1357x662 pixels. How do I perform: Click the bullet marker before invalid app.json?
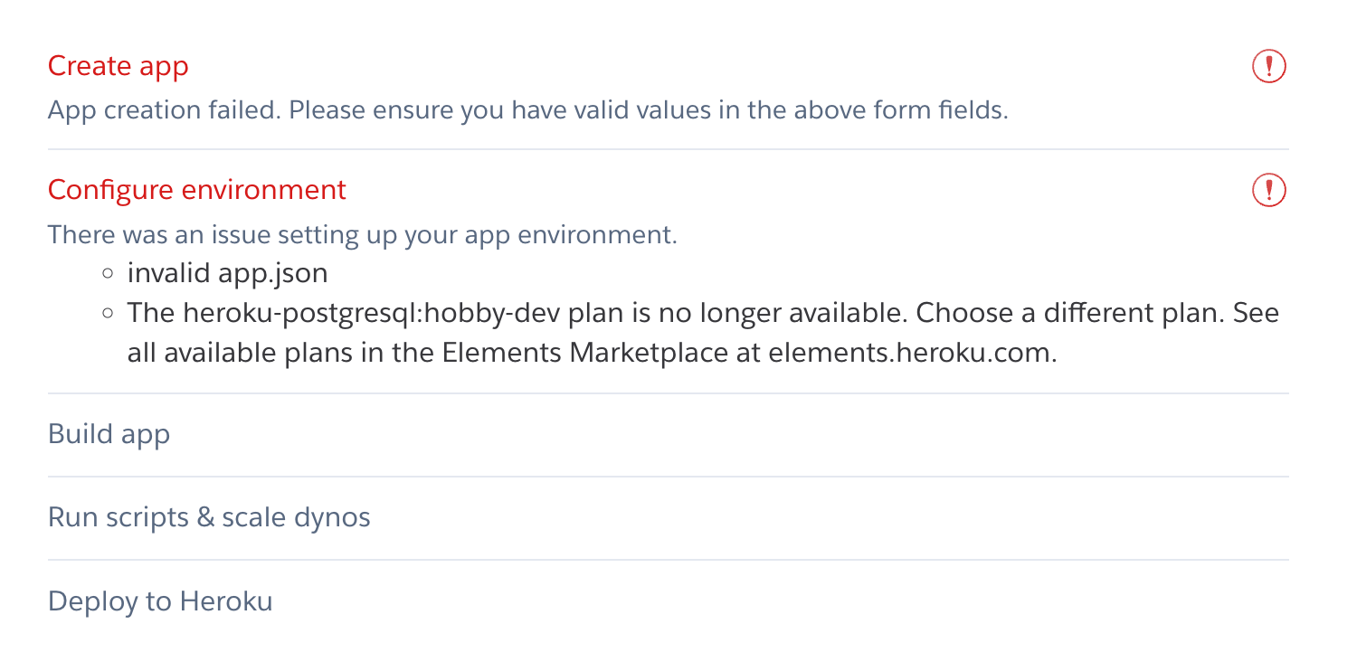107,271
